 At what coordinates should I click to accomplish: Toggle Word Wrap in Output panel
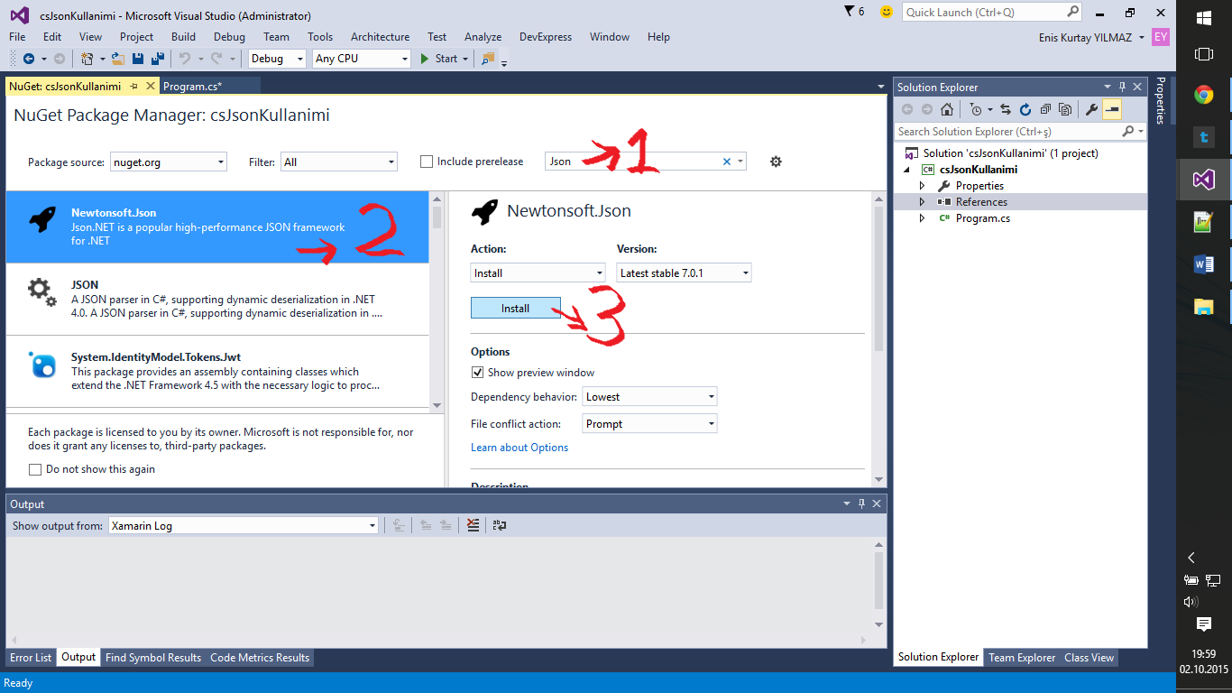point(499,525)
